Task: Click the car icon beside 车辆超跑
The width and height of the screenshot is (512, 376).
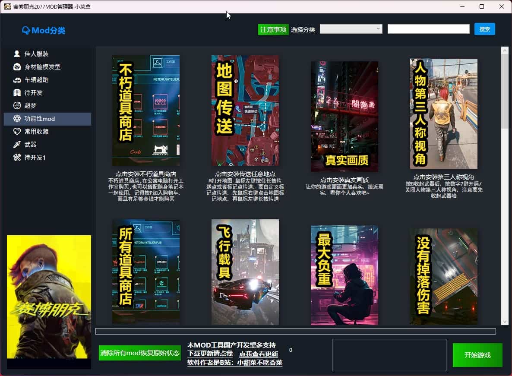Action: tap(17, 80)
